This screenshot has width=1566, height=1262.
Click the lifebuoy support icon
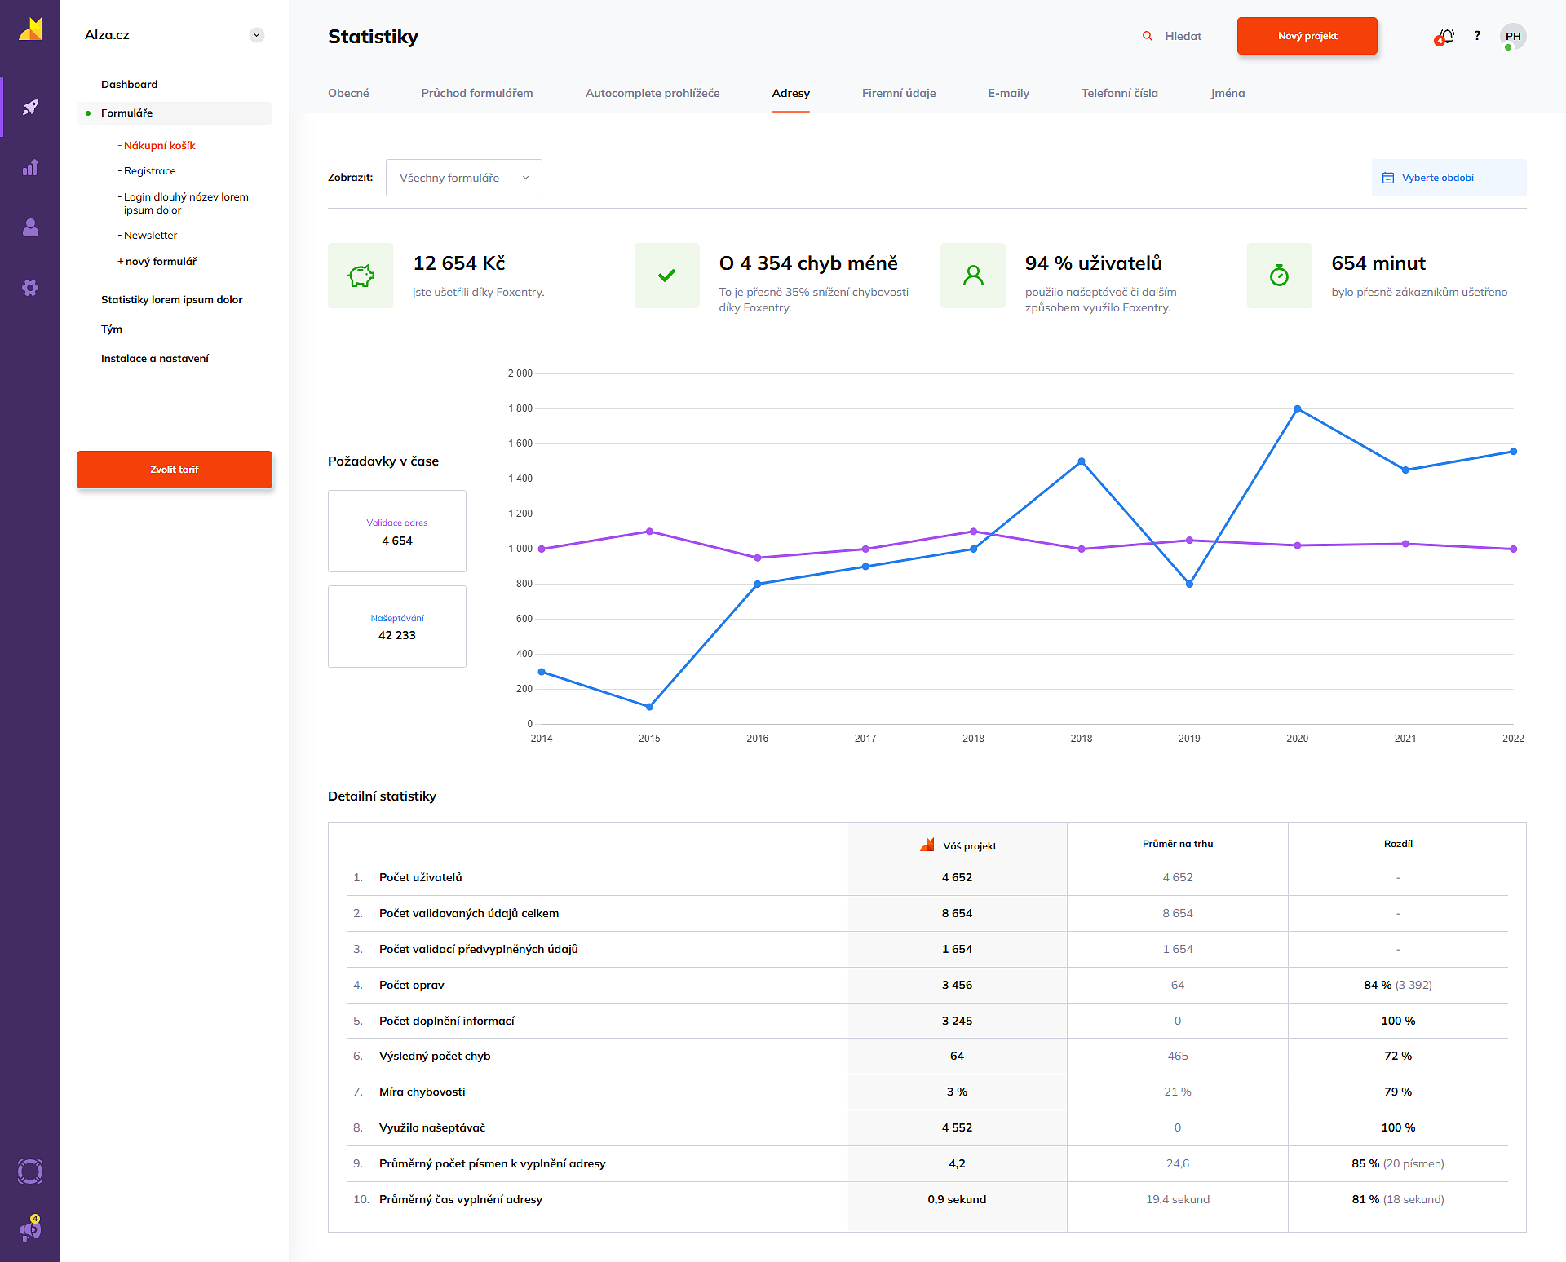(30, 1172)
